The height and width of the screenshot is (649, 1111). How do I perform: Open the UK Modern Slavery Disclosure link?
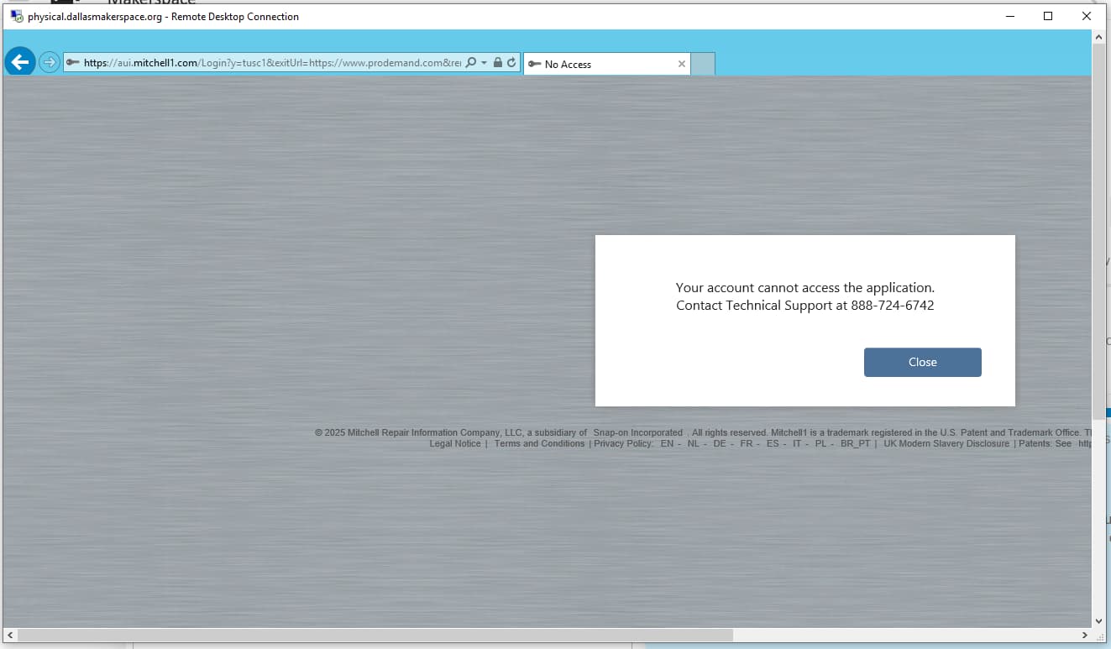click(946, 443)
